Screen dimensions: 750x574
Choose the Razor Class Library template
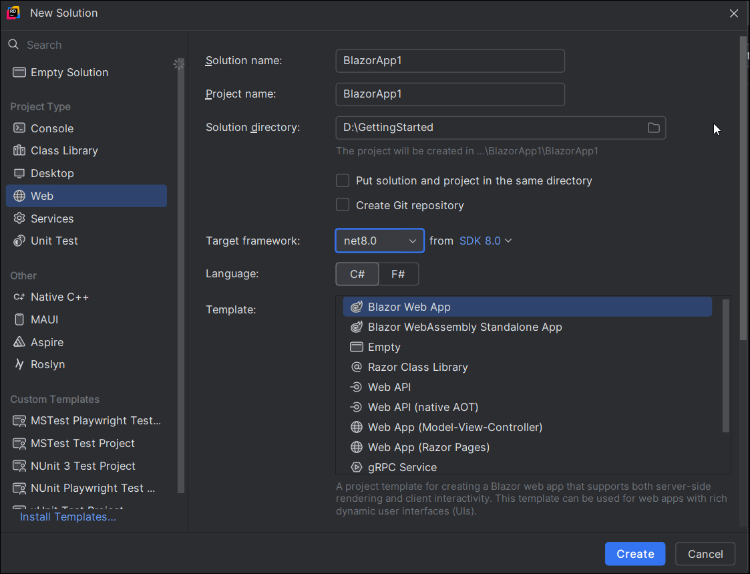click(x=417, y=368)
